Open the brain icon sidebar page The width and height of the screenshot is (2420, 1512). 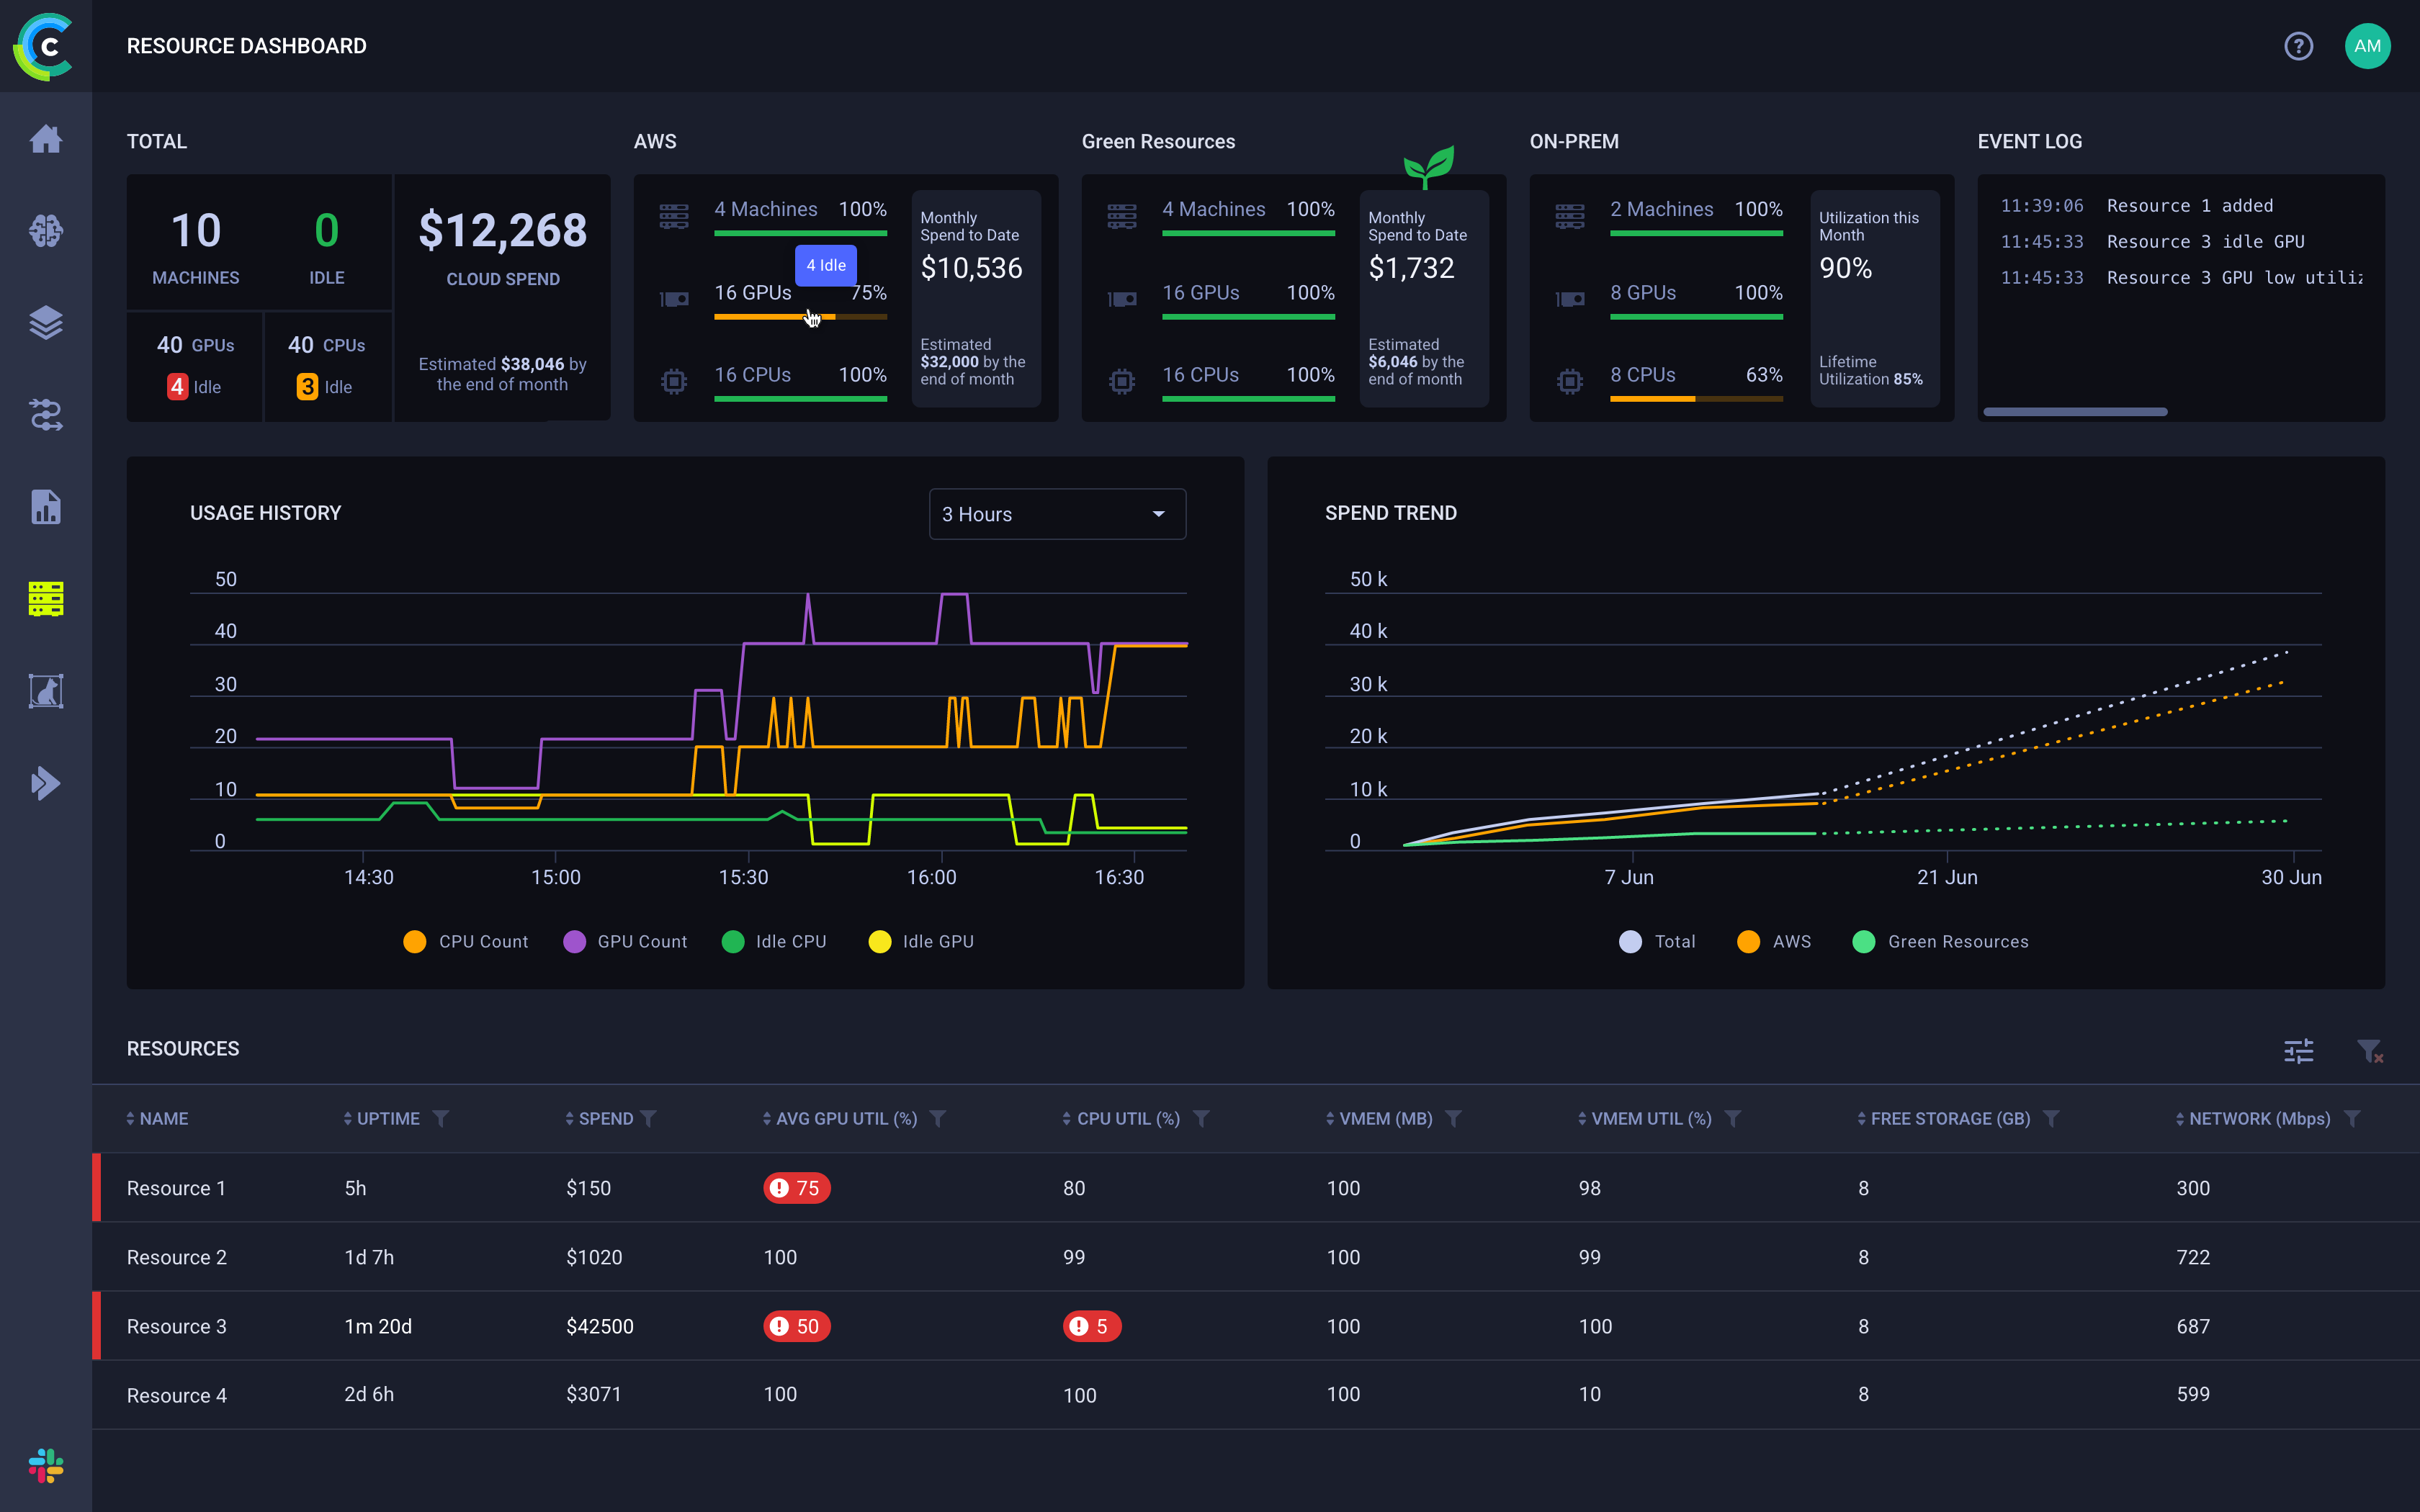point(46,231)
